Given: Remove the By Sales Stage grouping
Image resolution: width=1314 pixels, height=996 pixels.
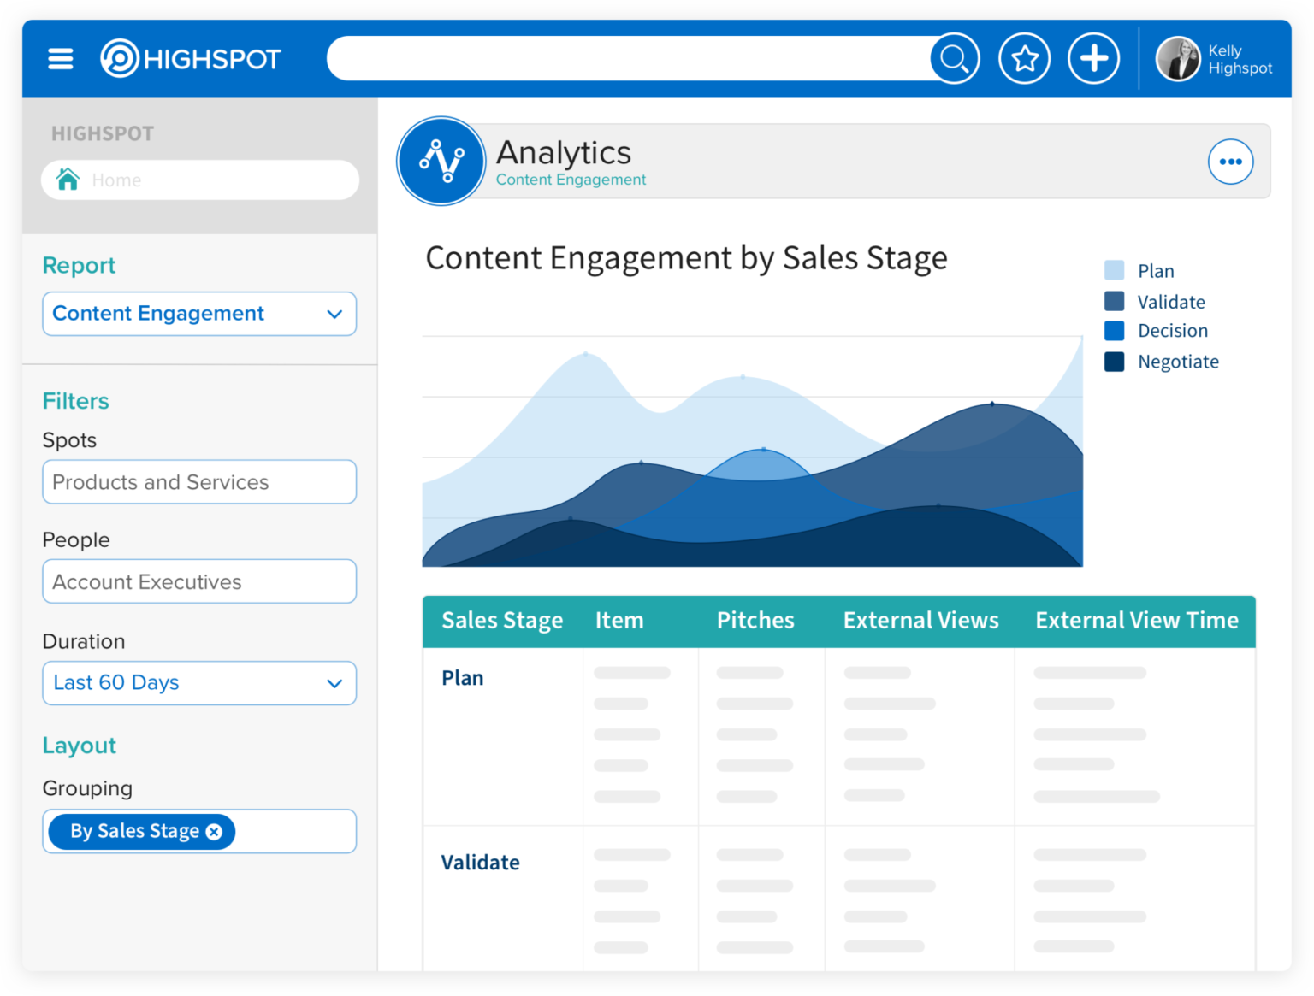Looking at the screenshot, I should [215, 831].
